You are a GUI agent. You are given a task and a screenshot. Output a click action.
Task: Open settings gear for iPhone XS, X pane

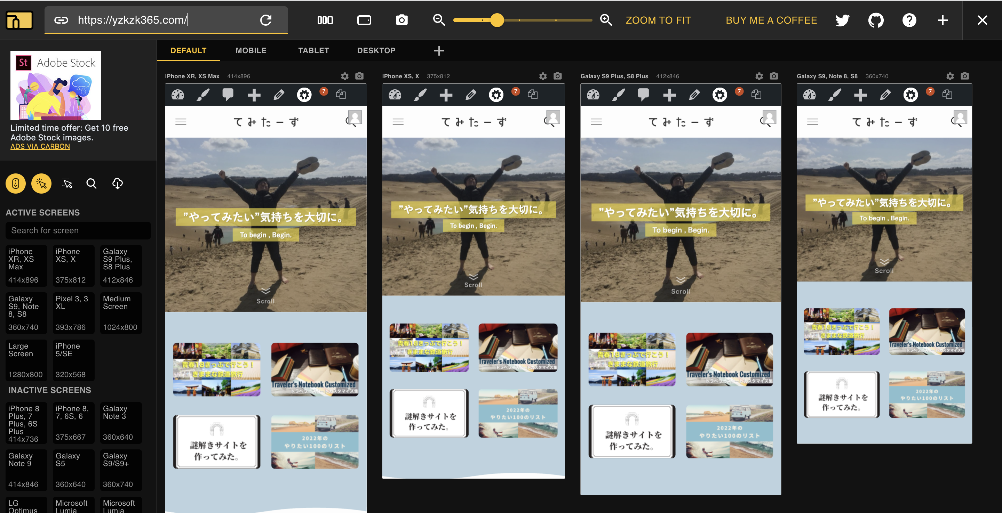coord(543,76)
